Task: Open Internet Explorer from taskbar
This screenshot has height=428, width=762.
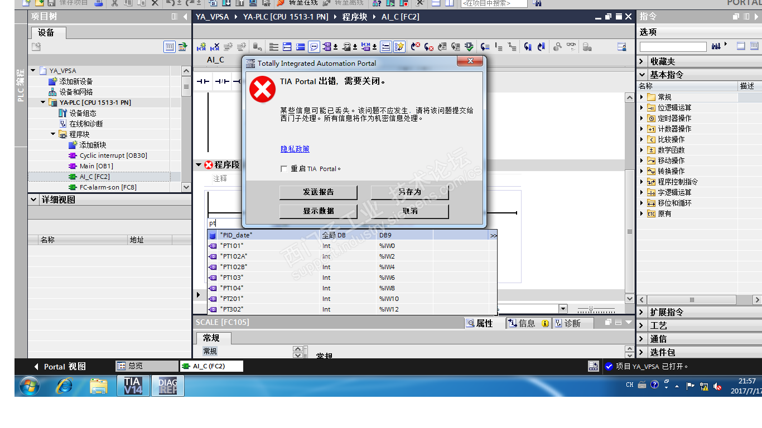Action: click(x=64, y=385)
